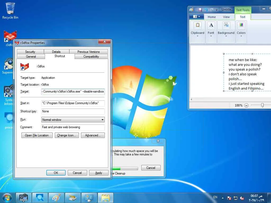Click the Disk Cleanup progress bar
This screenshot has width=271, height=203.
click(125, 168)
